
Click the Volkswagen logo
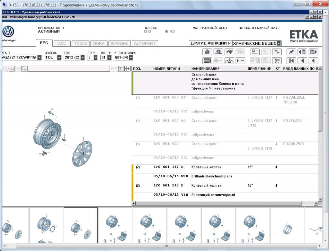point(8,32)
